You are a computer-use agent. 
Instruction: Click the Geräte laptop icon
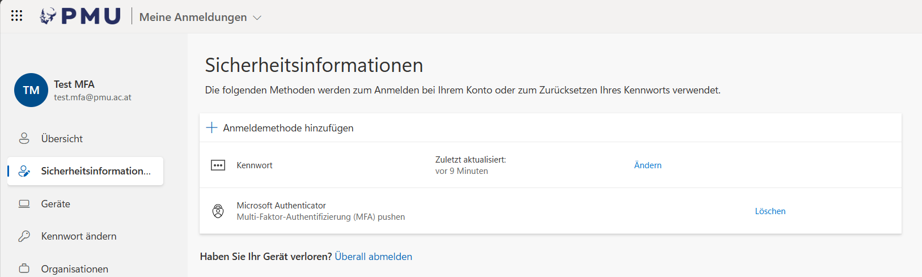(x=24, y=204)
